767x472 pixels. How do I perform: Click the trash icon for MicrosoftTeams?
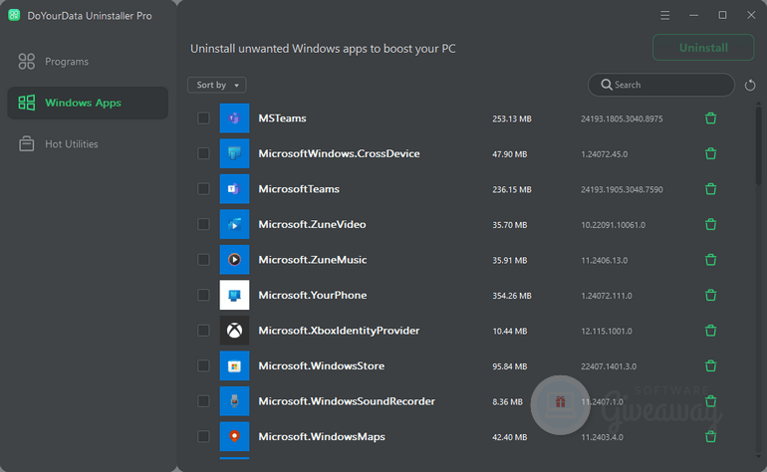tap(711, 189)
